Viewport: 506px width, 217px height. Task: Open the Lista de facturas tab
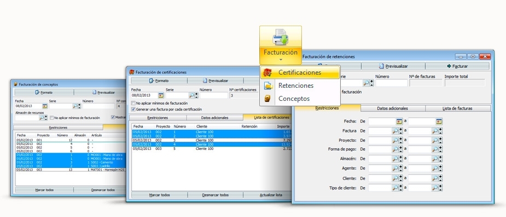click(457, 108)
